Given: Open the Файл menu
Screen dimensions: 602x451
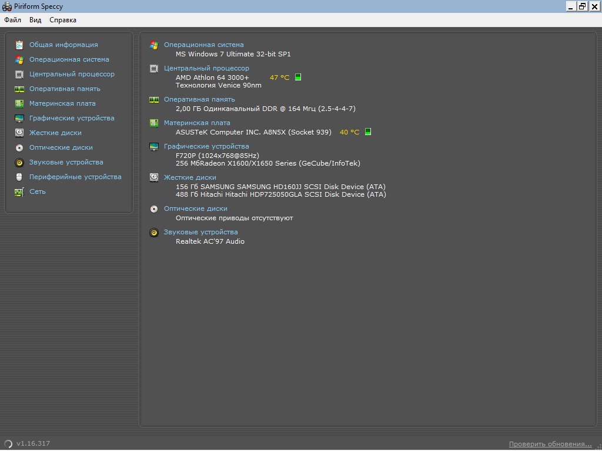Looking at the screenshot, I should (x=13, y=20).
